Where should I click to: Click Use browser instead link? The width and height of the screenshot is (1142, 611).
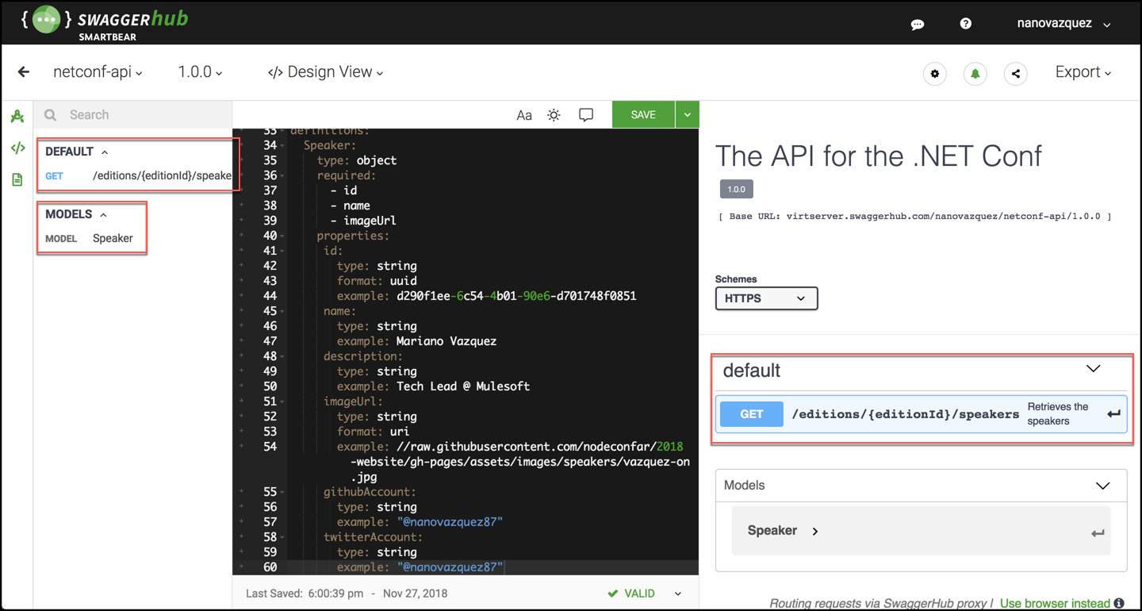(x=1055, y=604)
